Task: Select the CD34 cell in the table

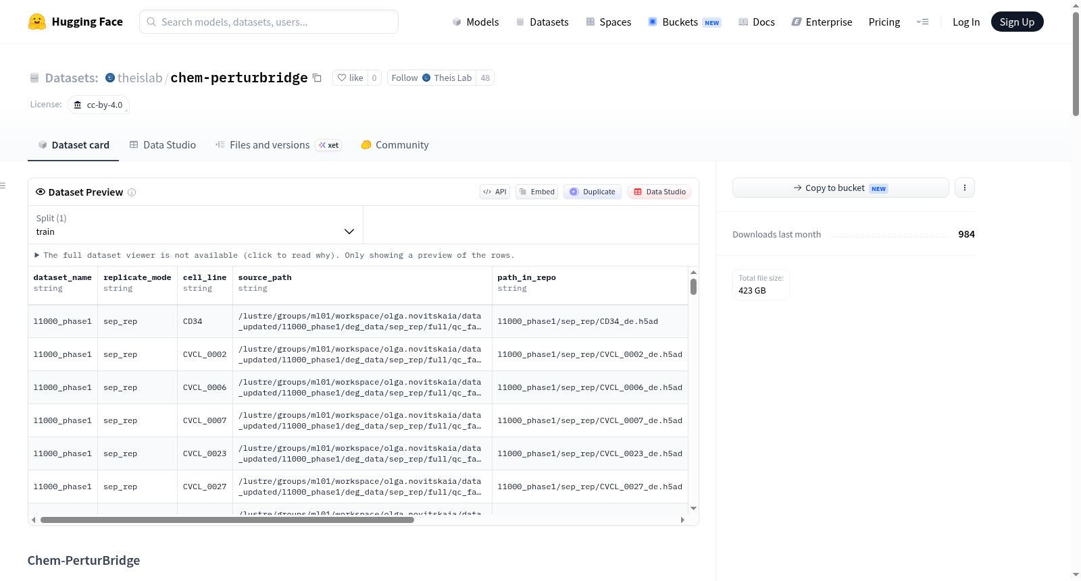Action: 205,321
